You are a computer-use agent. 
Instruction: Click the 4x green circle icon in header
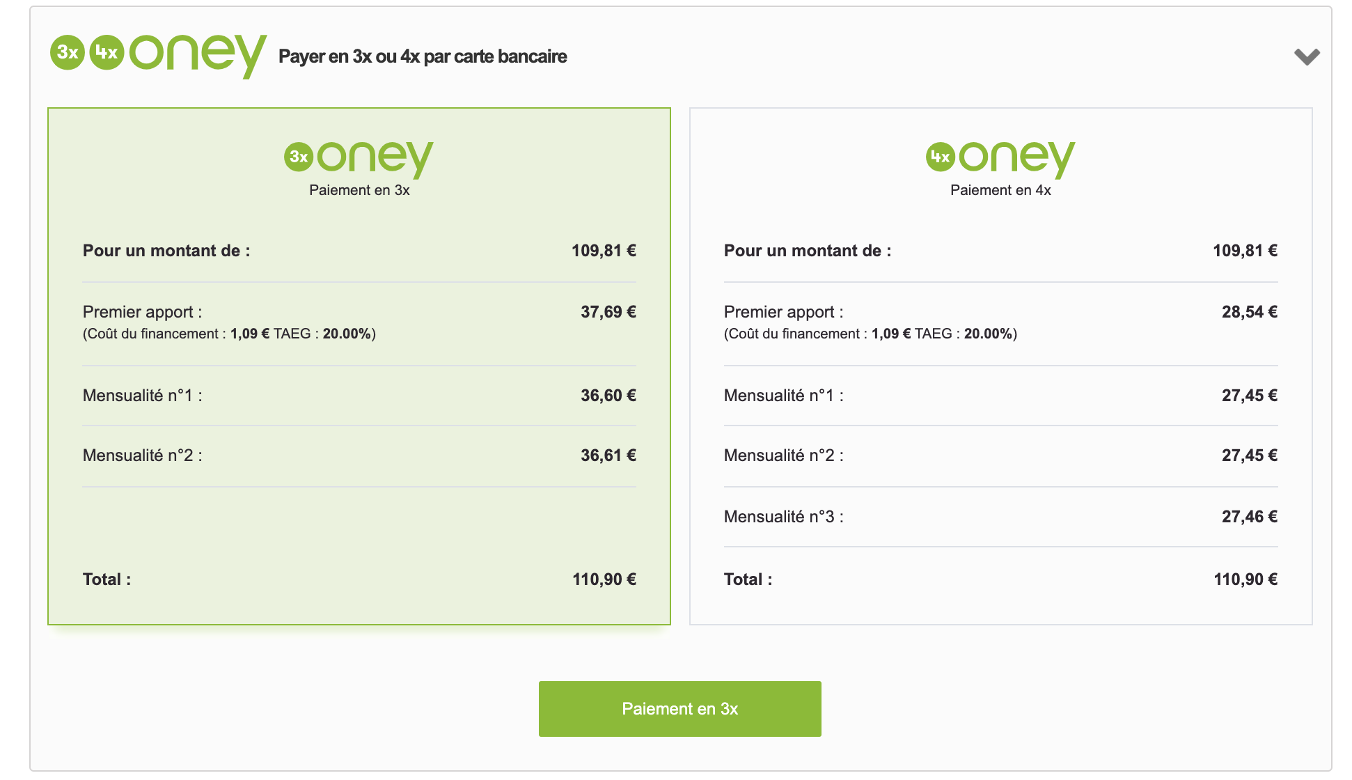[x=107, y=52]
